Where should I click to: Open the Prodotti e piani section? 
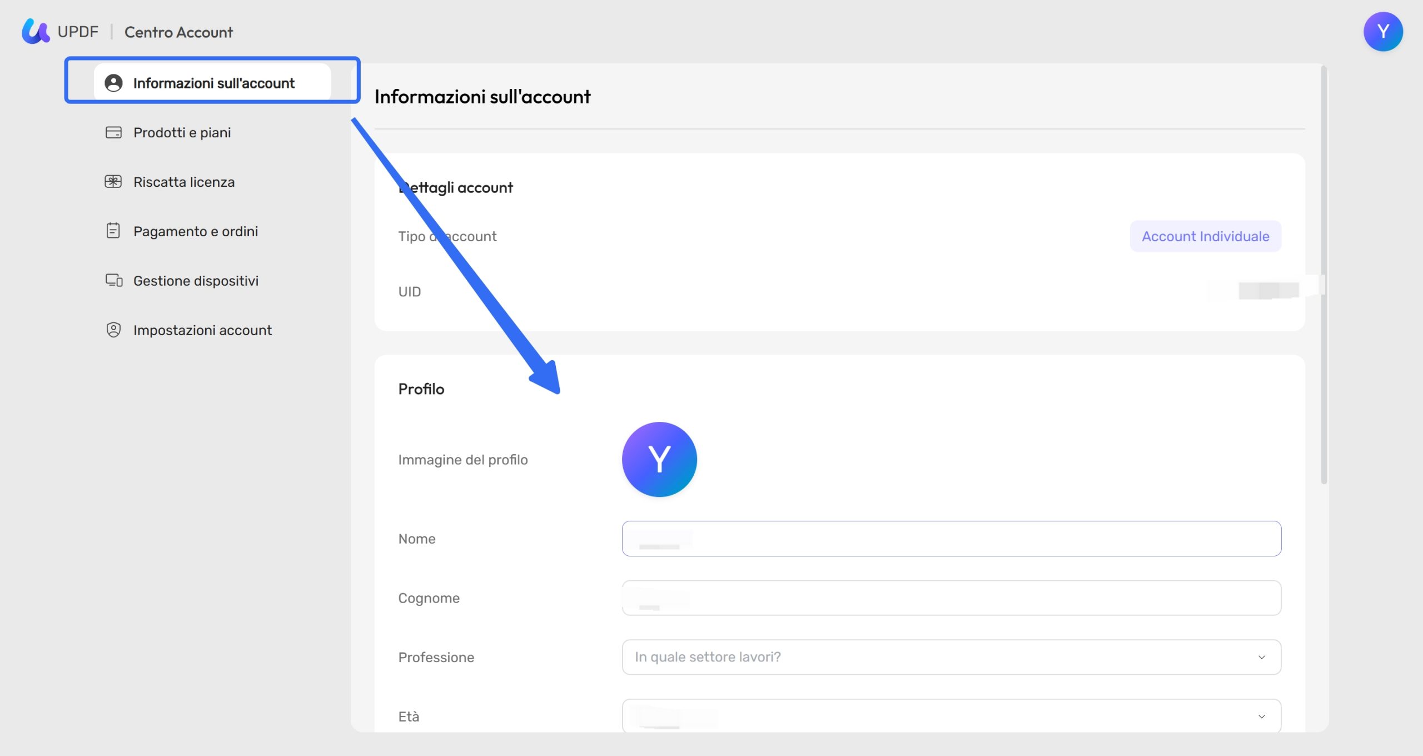182,132
